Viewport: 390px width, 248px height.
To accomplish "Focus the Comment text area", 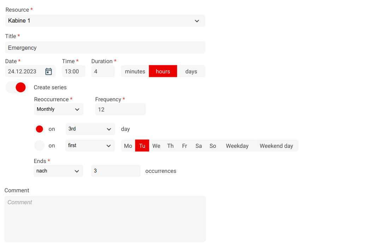I will (105, 219).
